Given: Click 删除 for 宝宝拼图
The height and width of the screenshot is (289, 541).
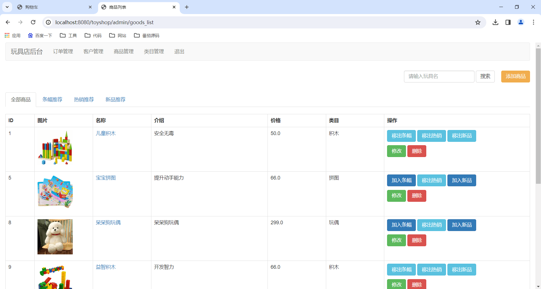Looking at the screenshot, I should pos(417,196).
